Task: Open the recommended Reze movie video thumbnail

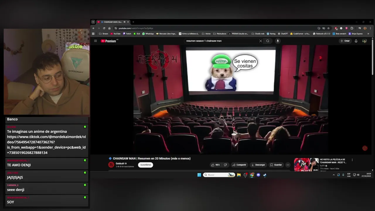Action: [306, 165]
